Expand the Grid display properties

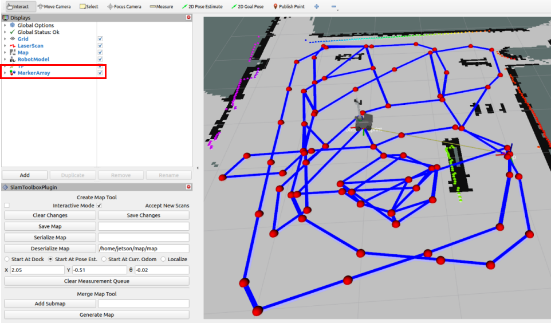tap(5, 39)
